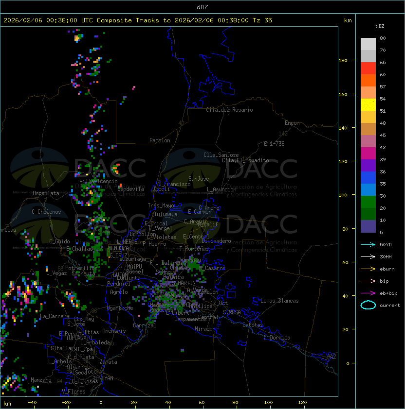Click the Ugarteche place label
The height and width of the screenshot is (409, 405).
[x=120, y=308]
